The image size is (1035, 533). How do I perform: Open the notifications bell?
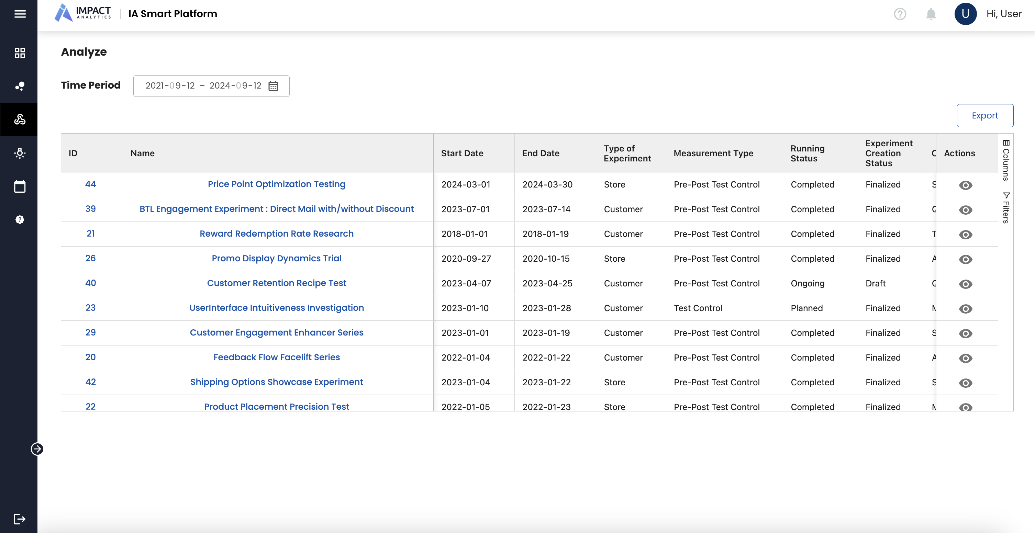point(931,14)
